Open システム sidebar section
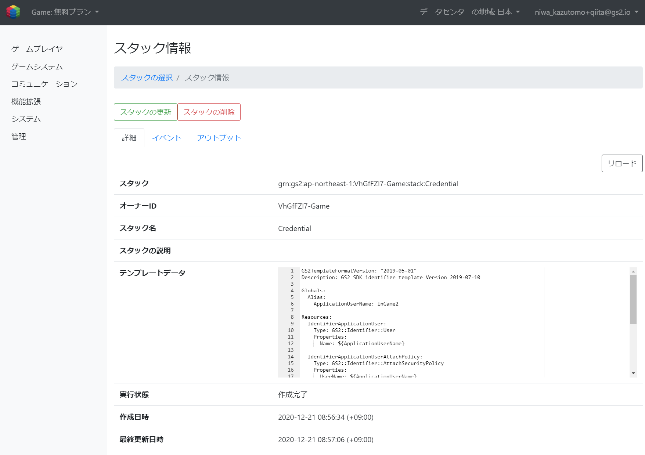Viewport: 645px width, 455px height. click(26, 119)
